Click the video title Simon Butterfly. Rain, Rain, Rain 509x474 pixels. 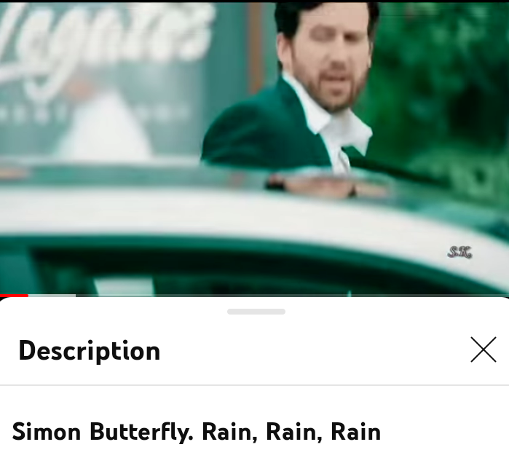[x=196, y=432]
